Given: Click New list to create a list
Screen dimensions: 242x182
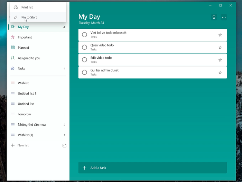Looking at the screenshot, I should (x=23, y=145).
